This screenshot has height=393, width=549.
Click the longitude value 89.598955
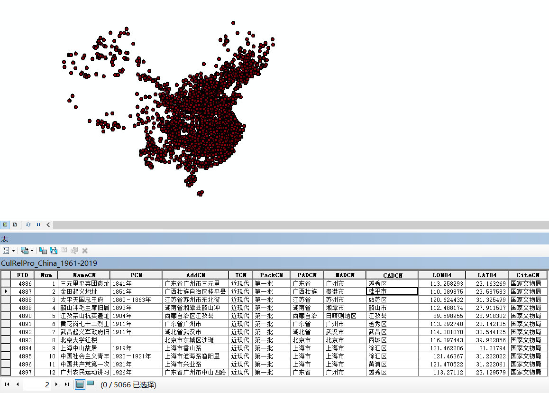[442, 316]
